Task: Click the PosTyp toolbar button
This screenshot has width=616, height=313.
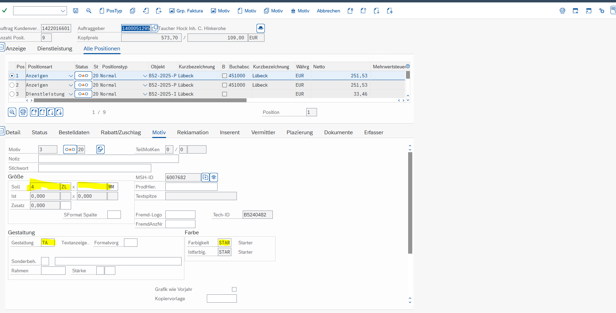Action: pos(111,11)
